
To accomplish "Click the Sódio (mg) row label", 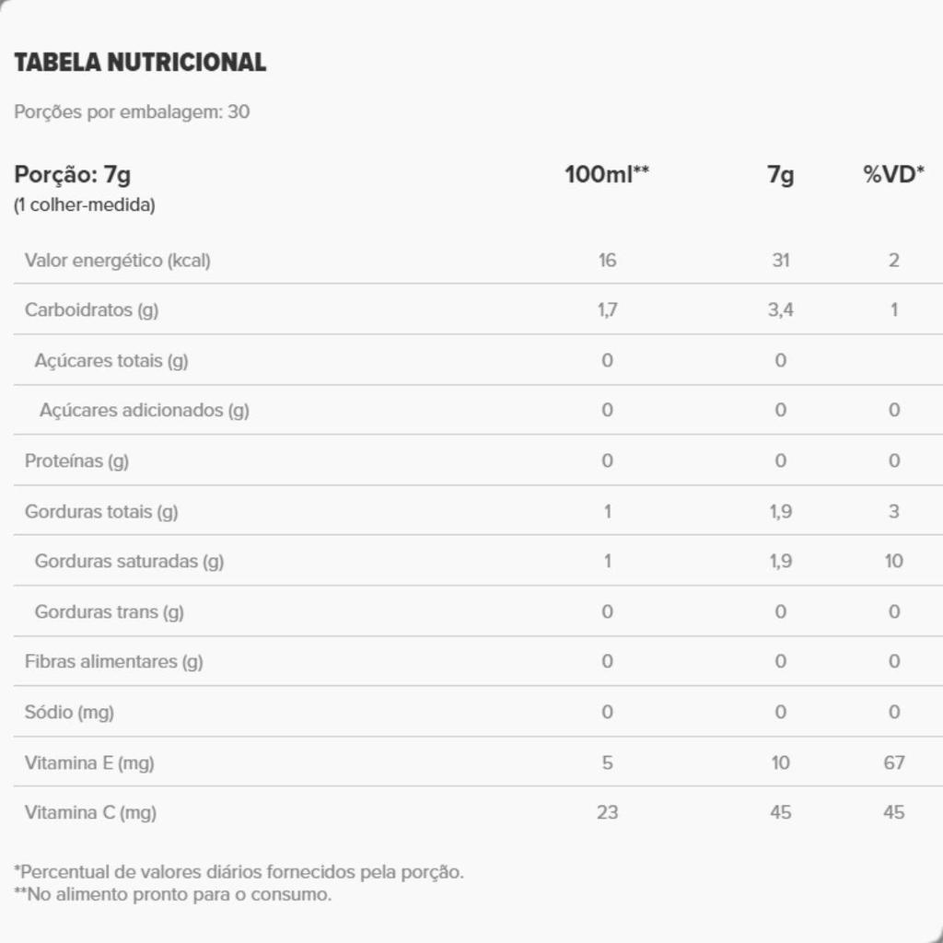I will coord(69,713).
